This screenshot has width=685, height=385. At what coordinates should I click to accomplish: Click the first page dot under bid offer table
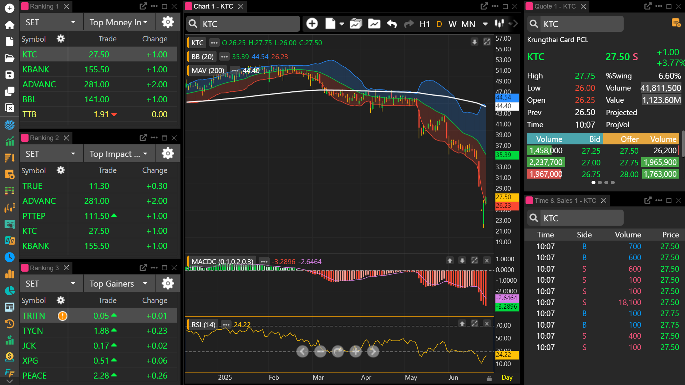(593, 183)
